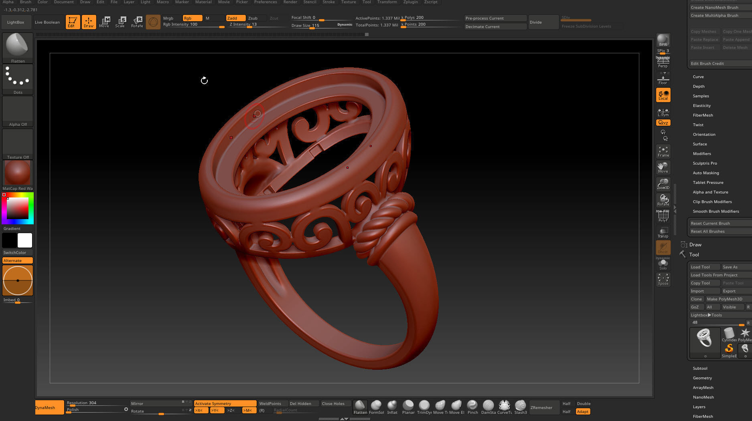This screenshot has width=752, height=421.
Task: Open the Zplugin menu
Action: pos(410,2)
